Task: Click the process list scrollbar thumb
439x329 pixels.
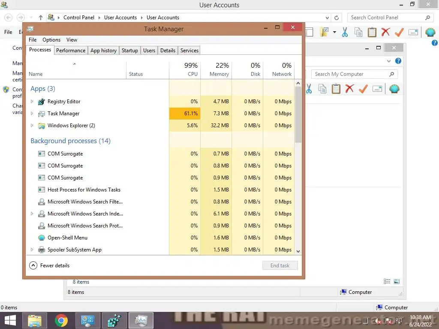Action: point(298,115)
